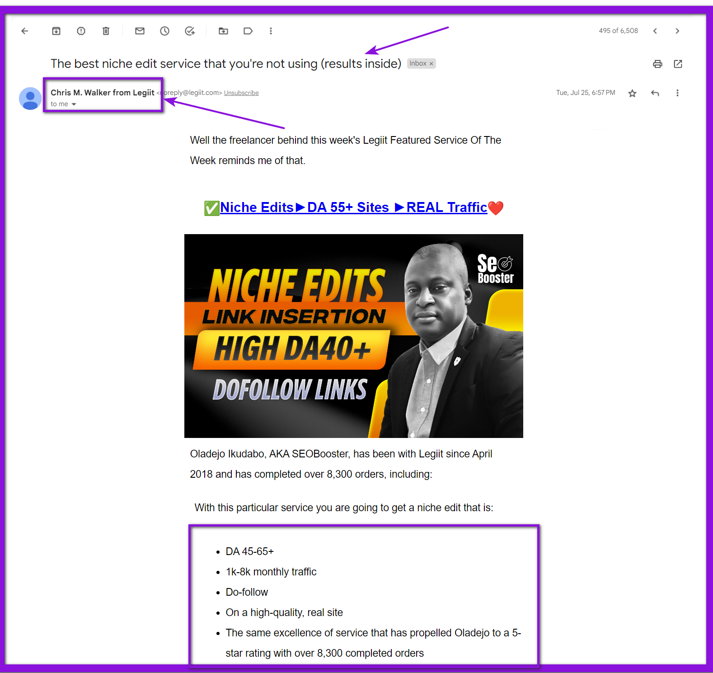Click the '1k-8k monthly traffic' bullet
Screen dimensions: 713x673
pos(271,572)
